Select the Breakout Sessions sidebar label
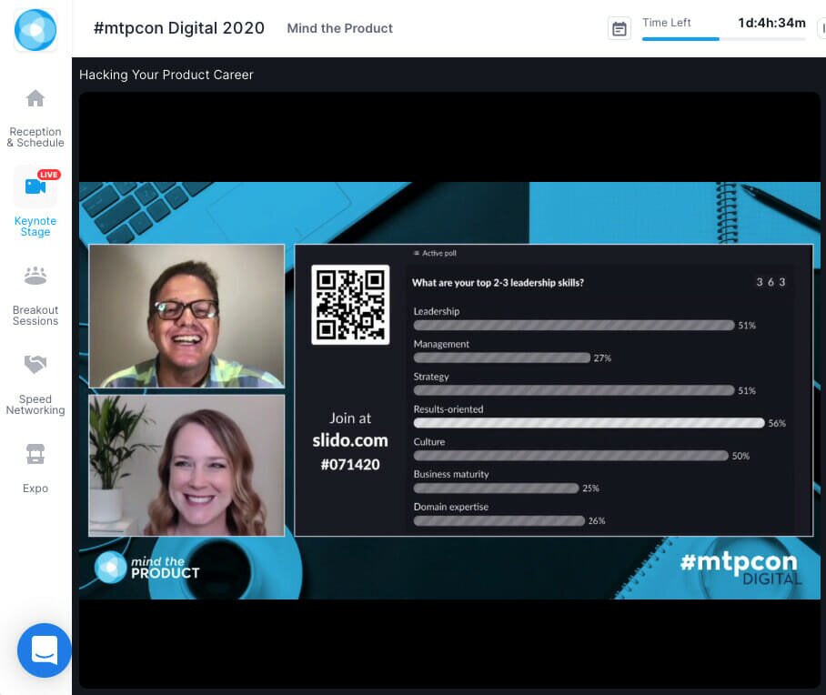826x695 pixels. pyautogui.click(x=35, y=316)
